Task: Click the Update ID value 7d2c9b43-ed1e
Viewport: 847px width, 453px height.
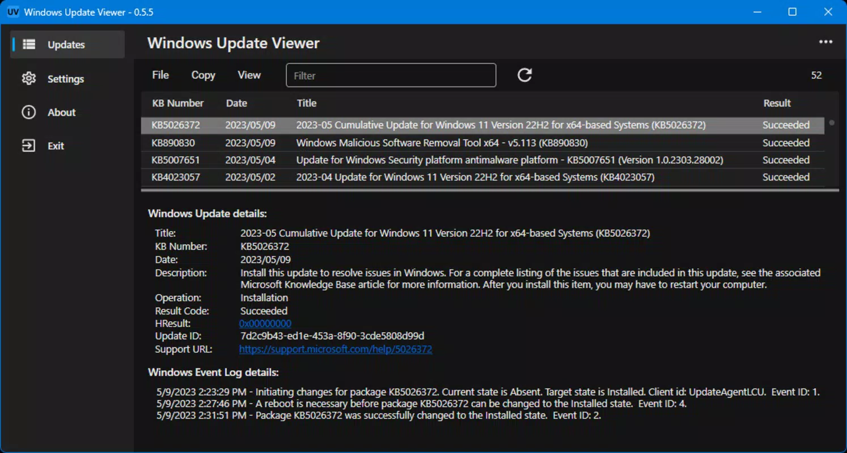Action: pyautogui.click(x=332, y=336)
